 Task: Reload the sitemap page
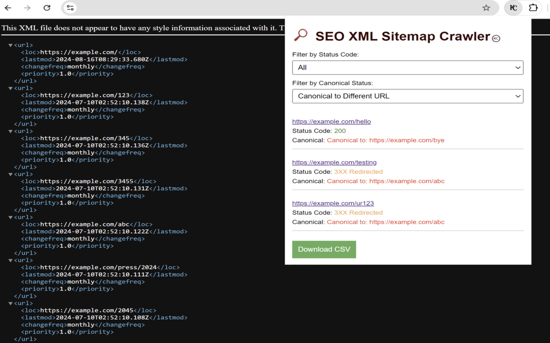(47, 8)
